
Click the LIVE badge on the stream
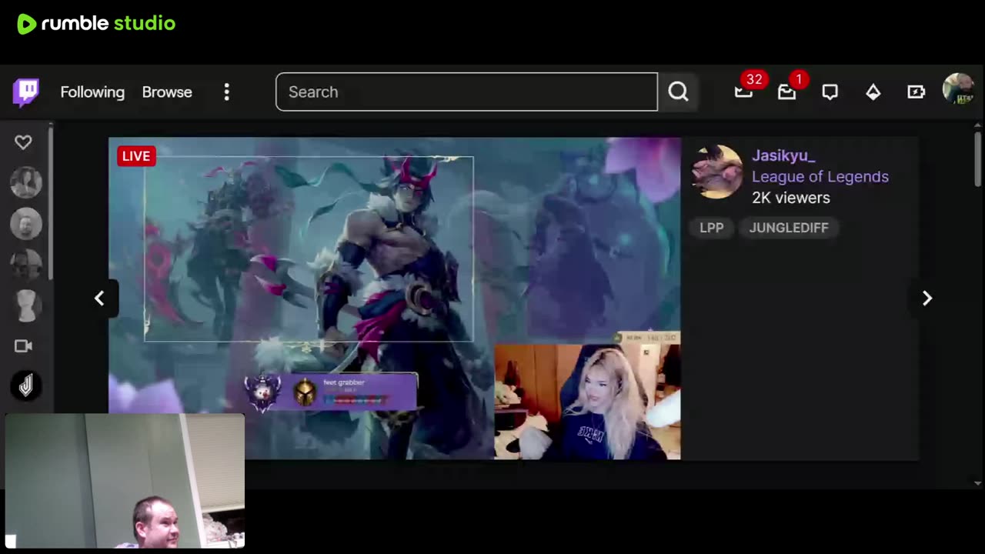pos(136,156)
